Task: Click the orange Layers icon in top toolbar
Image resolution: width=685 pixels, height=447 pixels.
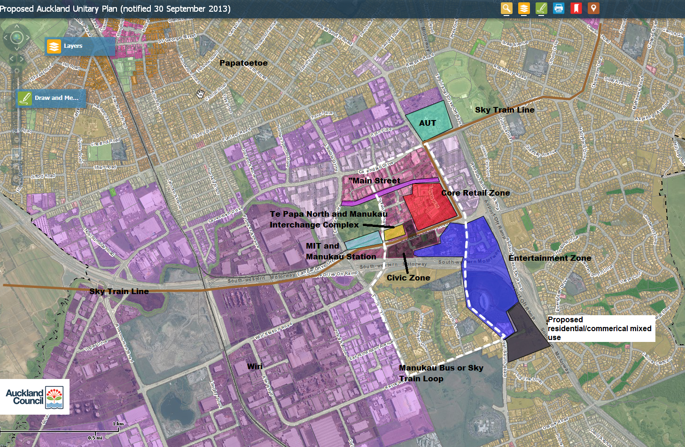Action: (524, 8)
